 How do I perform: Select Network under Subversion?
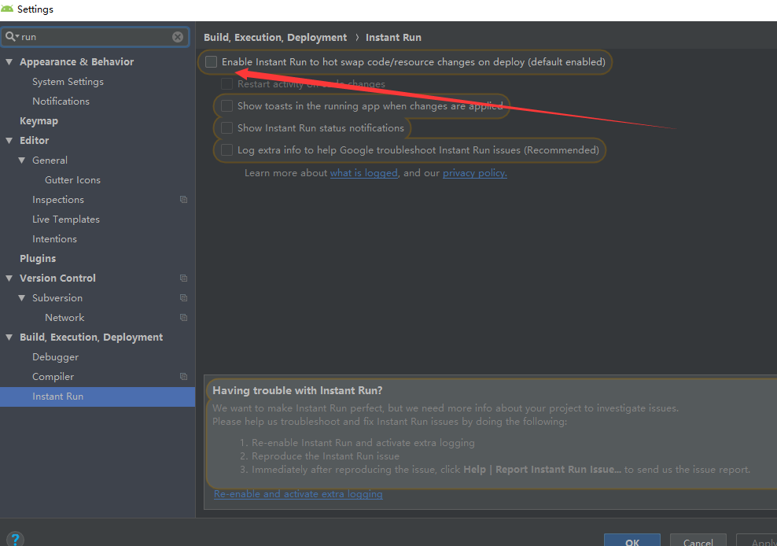pos(64,317)
